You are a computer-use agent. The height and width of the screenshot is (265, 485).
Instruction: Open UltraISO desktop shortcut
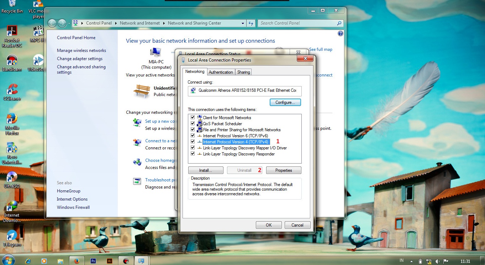(12, 177)
